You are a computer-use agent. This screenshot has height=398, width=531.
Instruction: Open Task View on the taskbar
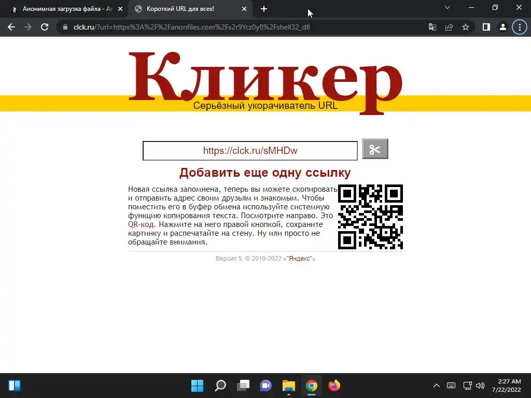click(x=243, y=386)
